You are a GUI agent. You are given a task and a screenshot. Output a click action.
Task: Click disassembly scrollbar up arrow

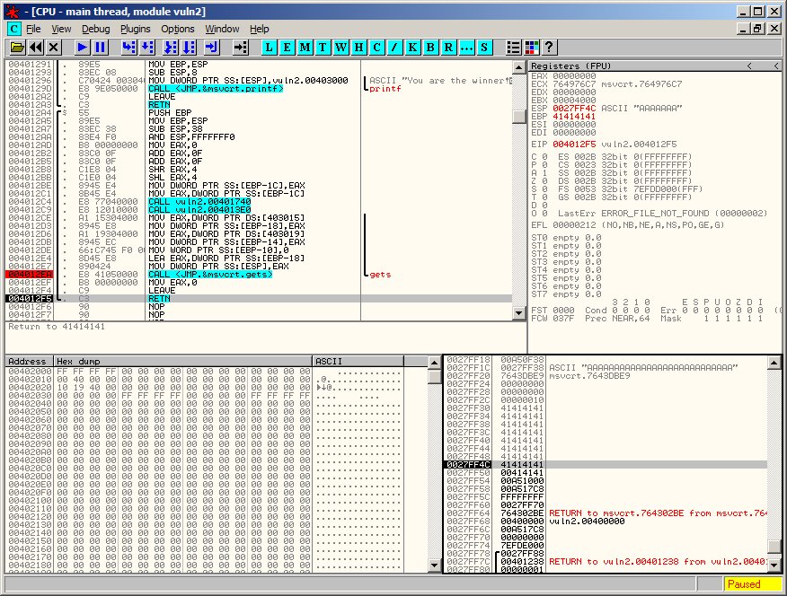(x=519, y=66)
